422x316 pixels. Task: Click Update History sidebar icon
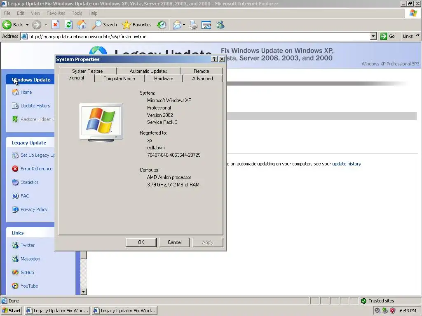[15, 106]
